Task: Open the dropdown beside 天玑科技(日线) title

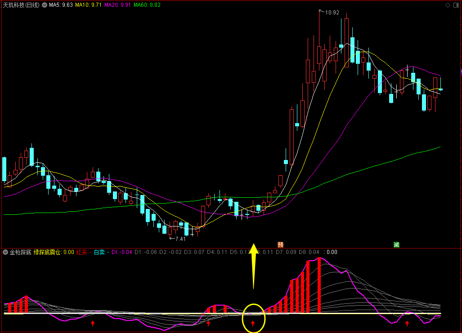Action: (45, 5)
